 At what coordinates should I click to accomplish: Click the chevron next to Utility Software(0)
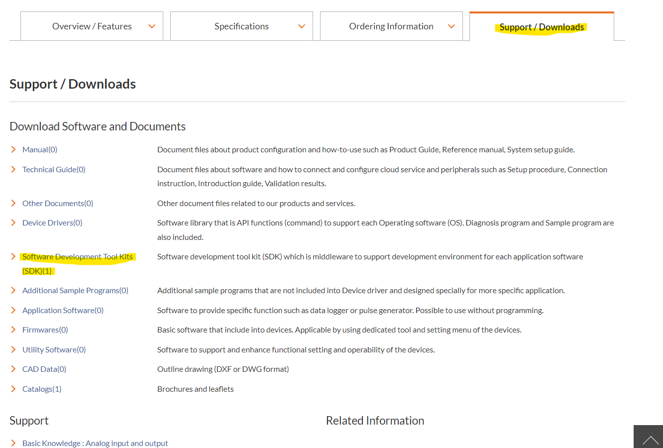(13, 349)
